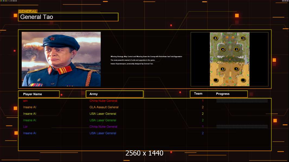The image size is (289, 162).
Task: Click the Team column header
Action: pos(198,94)
